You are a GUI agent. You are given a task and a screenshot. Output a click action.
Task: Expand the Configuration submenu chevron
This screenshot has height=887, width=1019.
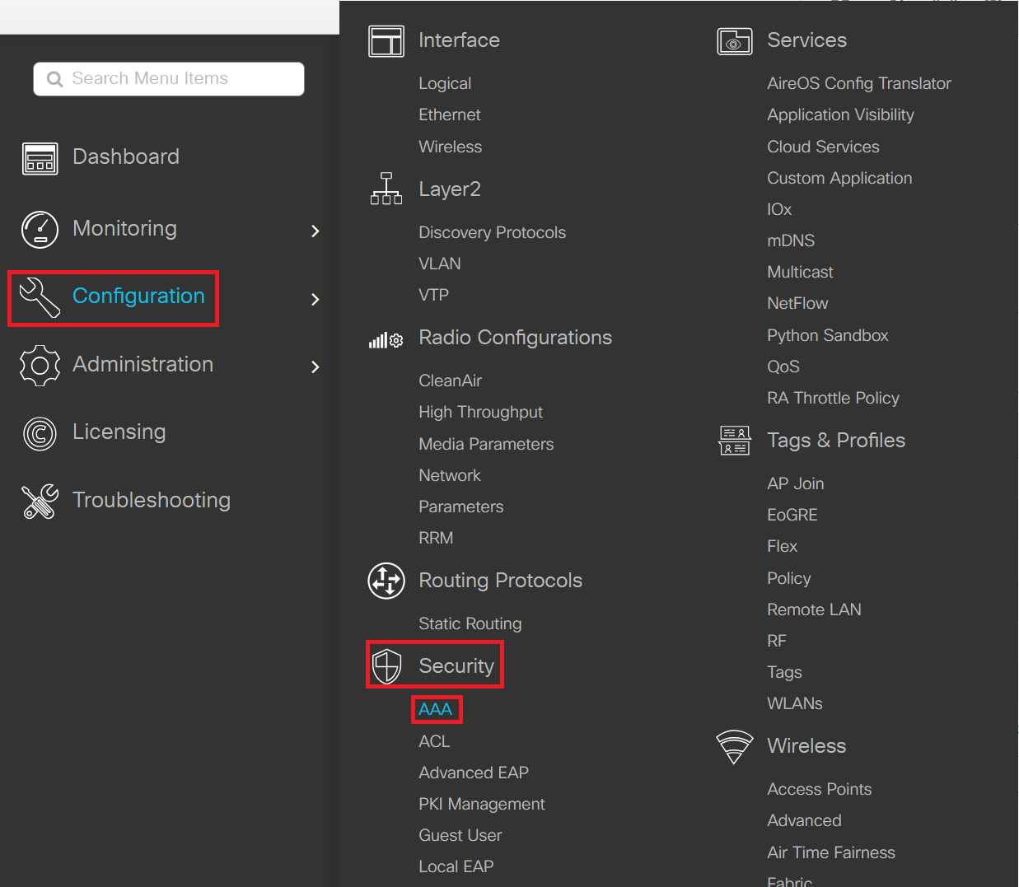tap(315, 300)
